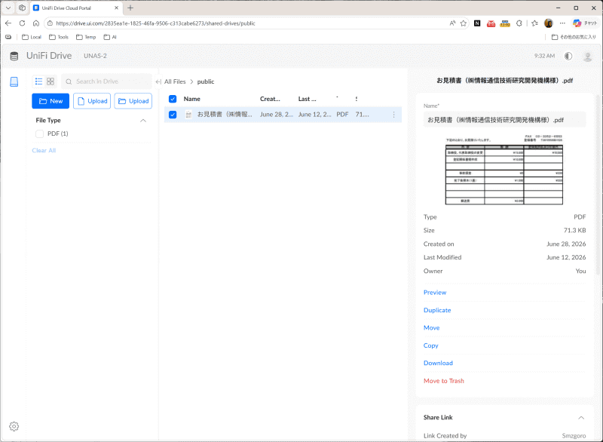
Task: Collapse the Share Link section
Action: coord(581,418)
